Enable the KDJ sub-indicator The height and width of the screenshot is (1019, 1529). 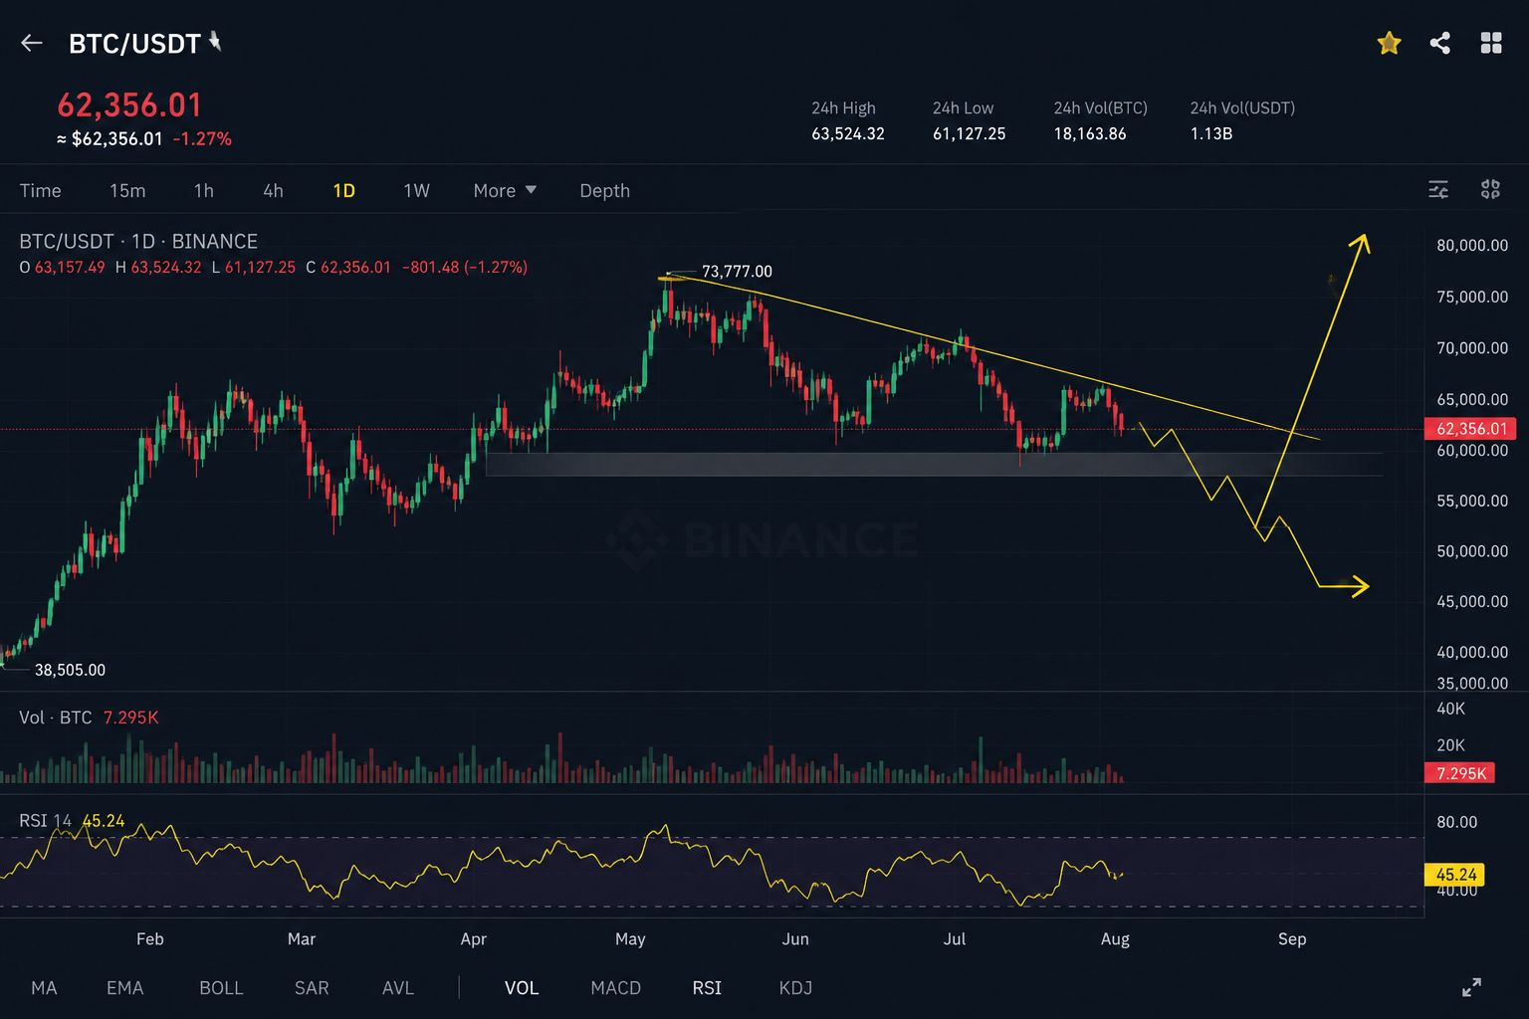coord(795,988)
